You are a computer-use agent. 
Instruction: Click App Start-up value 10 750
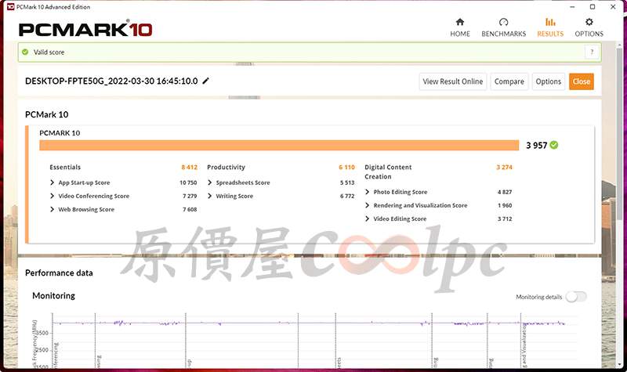click(x=188, y=182)
